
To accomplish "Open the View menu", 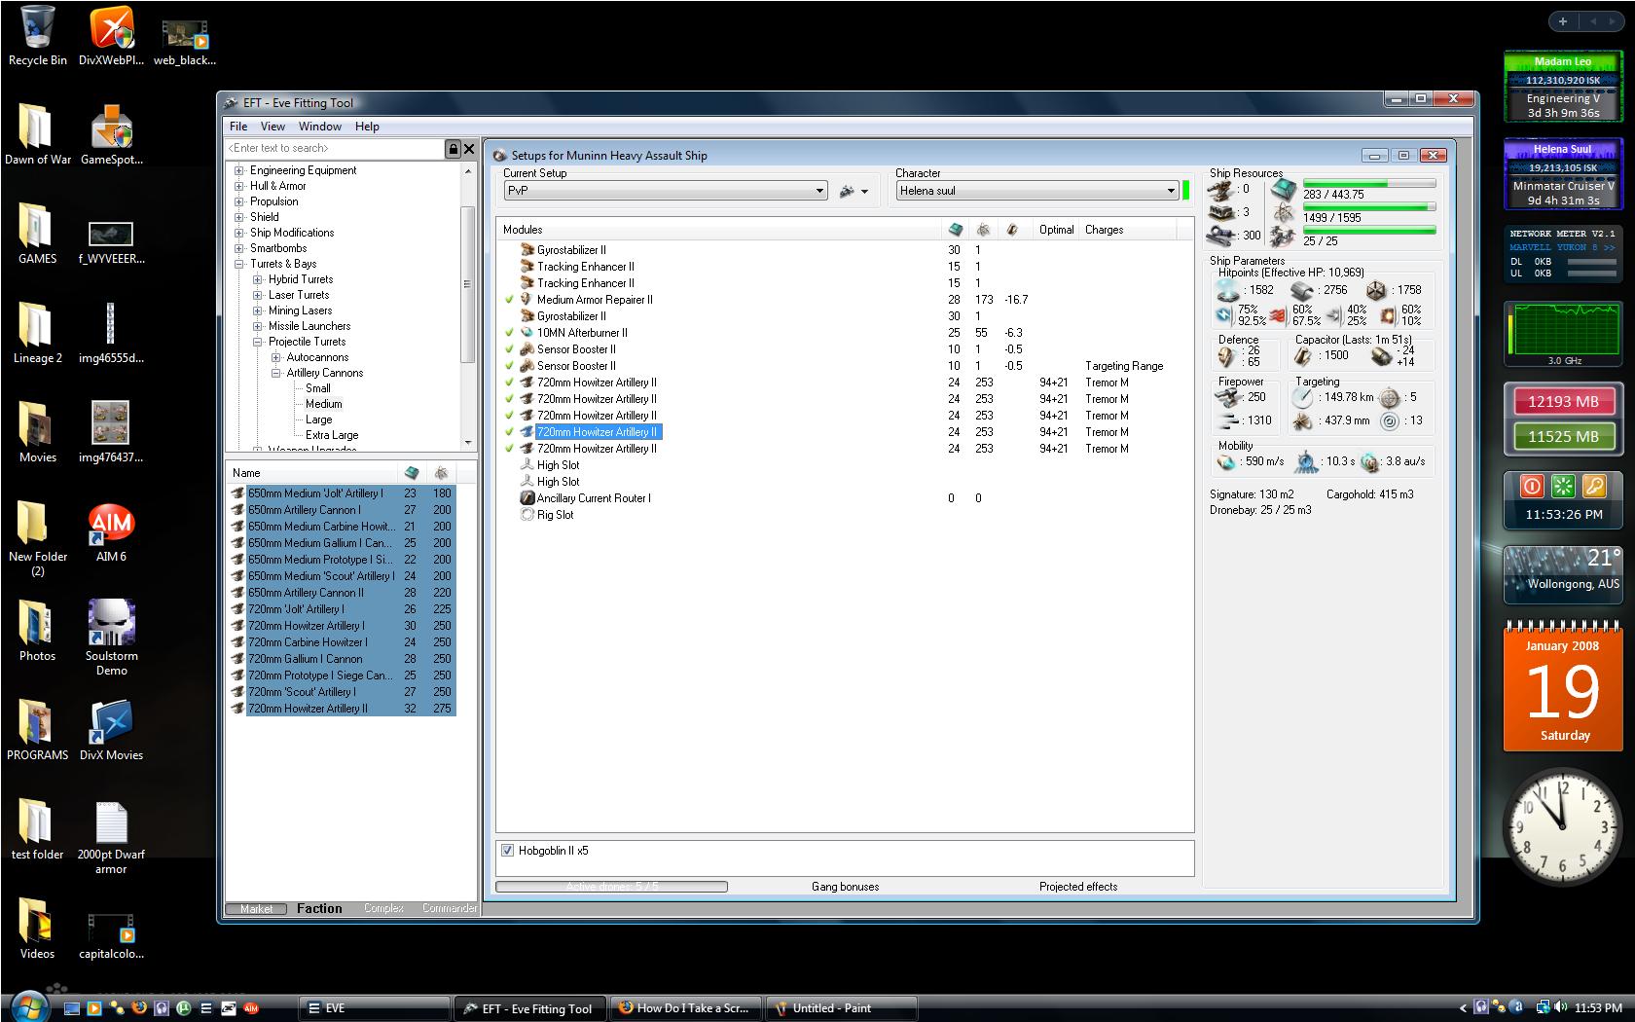I will click(272, 127).
